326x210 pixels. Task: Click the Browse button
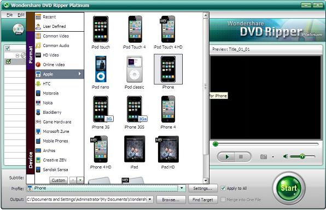(x=171, y=200)
